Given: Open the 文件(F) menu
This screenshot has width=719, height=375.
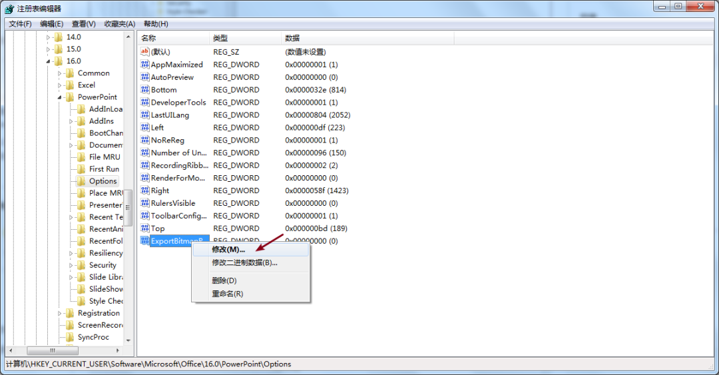Looking at the screenshot, I should click(x=20, y=24).
